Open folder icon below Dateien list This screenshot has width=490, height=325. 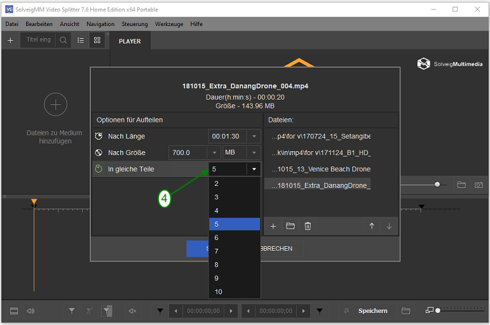click(x=290, y=226)
